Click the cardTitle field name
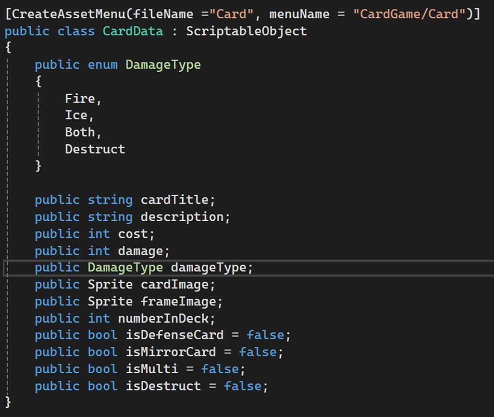 pyautogui.click(x=174, y=200)
